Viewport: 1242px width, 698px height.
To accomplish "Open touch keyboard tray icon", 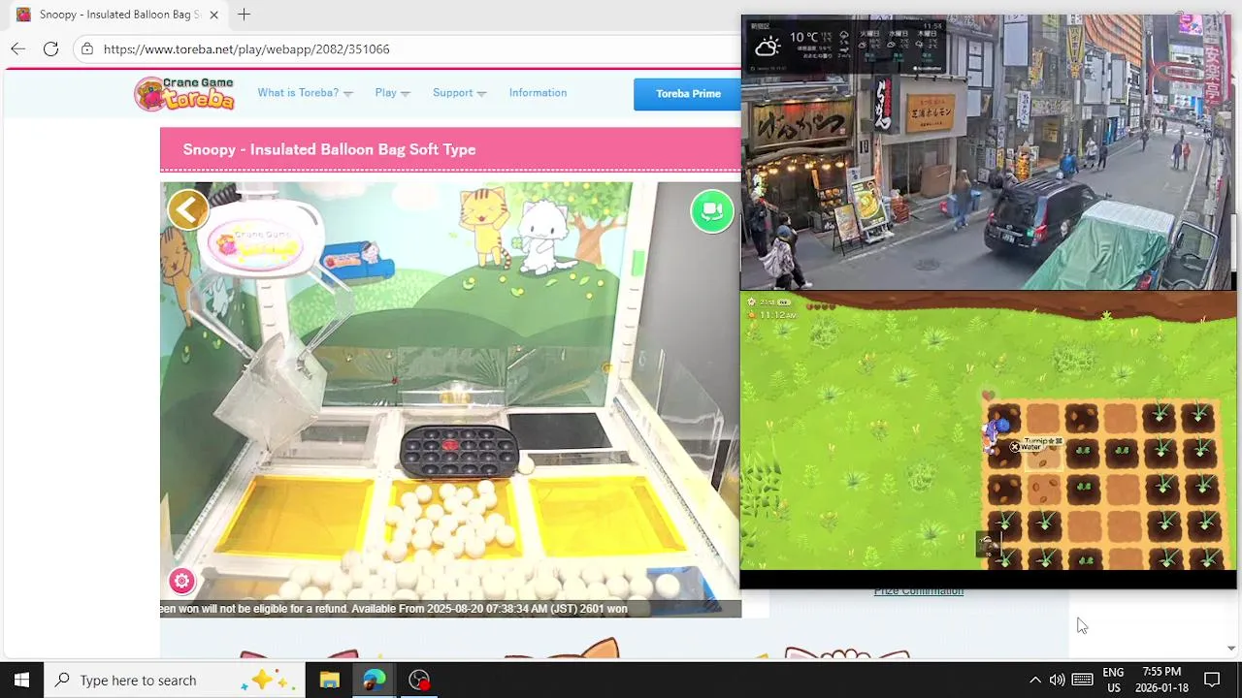I will pos(1083,681).
